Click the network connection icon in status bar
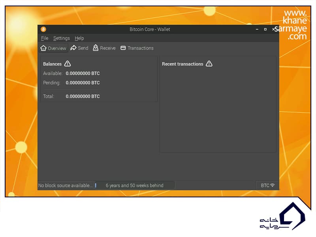 [273, 185]
